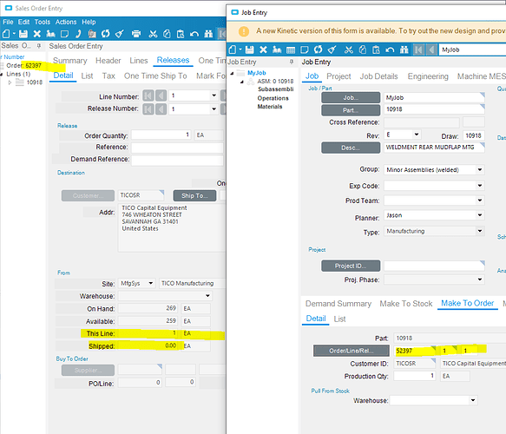Click the Save icon in Job Entry toolbar
506x434 pixels.
pos(249,49)
